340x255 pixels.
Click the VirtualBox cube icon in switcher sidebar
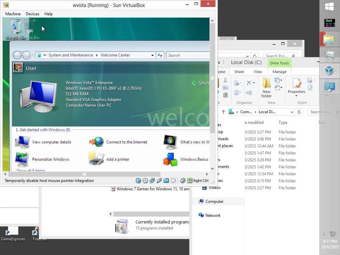(329, 70)
